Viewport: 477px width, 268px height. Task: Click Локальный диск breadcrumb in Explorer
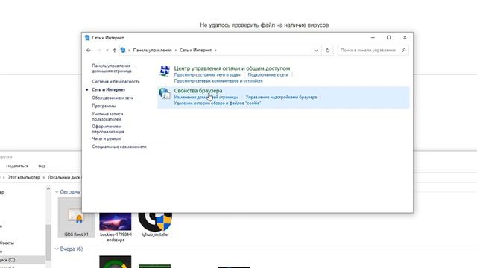pos(64,177)
